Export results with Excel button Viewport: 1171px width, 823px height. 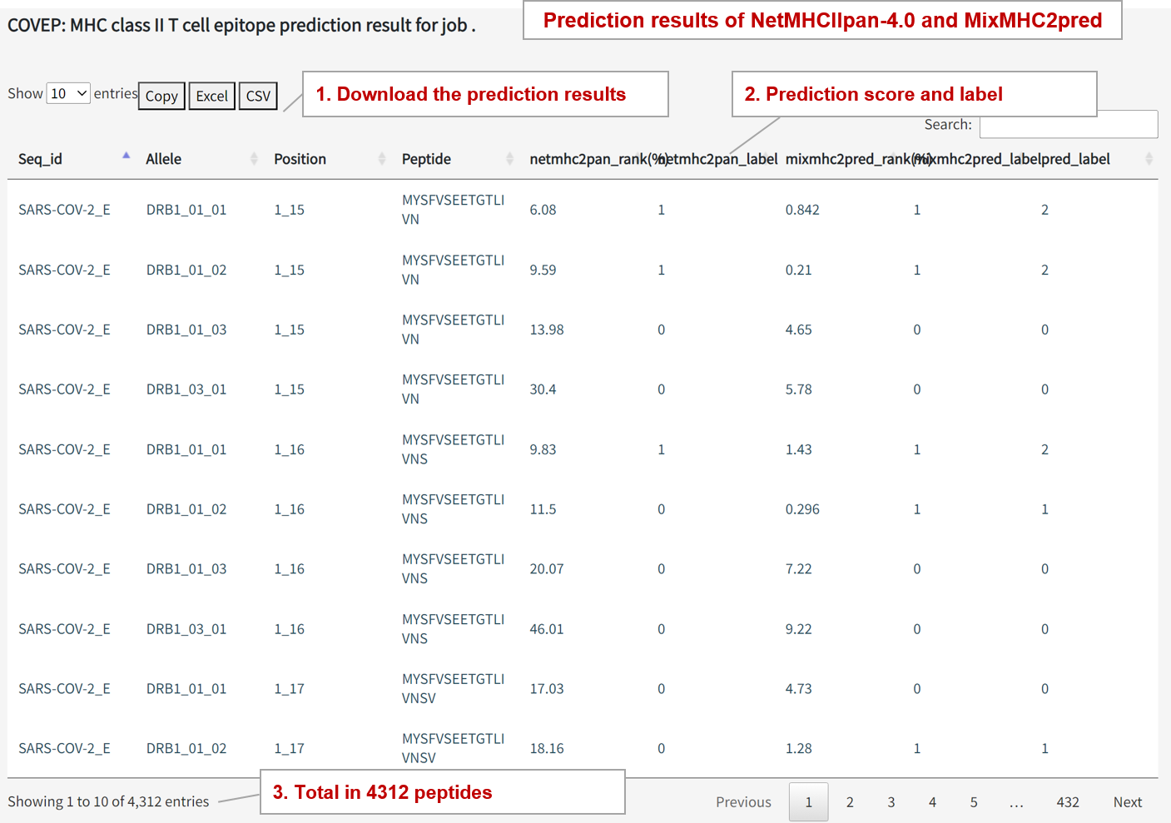pyautogui.click(x=211, y=97)
